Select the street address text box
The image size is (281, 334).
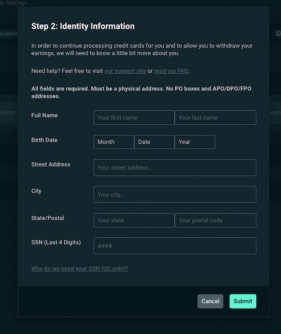point(175,168)
